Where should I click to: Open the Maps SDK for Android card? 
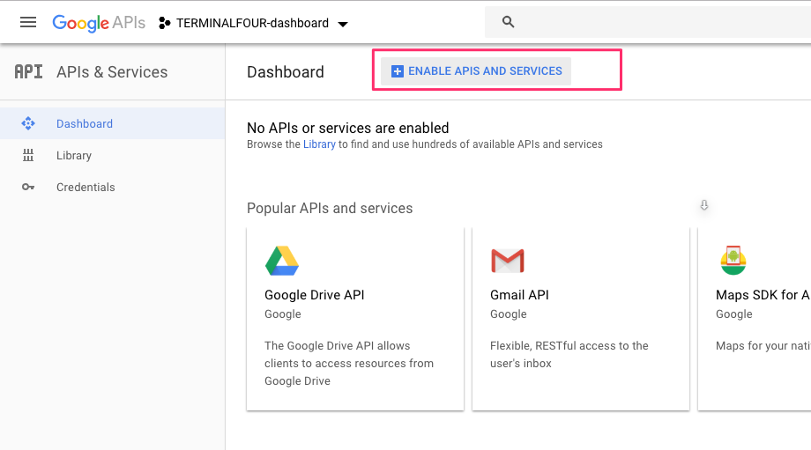point(755,319)
